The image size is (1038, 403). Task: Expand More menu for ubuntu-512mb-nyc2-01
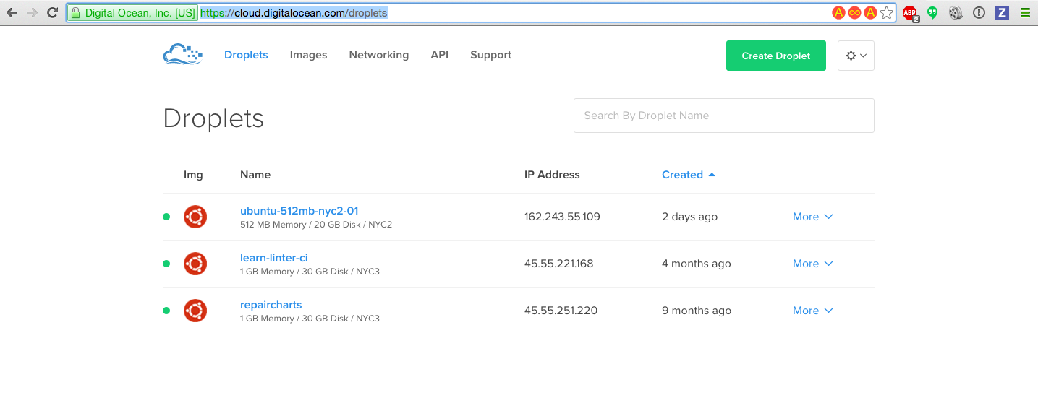813,217
